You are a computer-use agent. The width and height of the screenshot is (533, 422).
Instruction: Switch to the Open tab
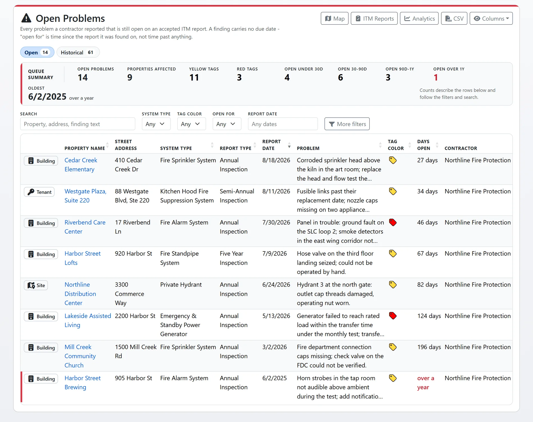tap(37, 53)
